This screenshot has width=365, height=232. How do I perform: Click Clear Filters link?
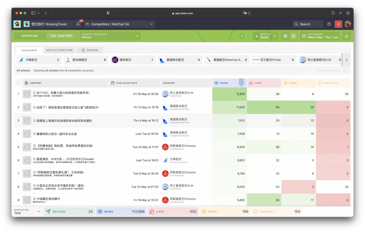331,70
